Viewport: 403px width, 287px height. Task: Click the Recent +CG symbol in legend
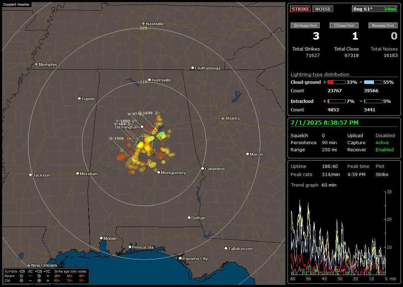(39, 276)
